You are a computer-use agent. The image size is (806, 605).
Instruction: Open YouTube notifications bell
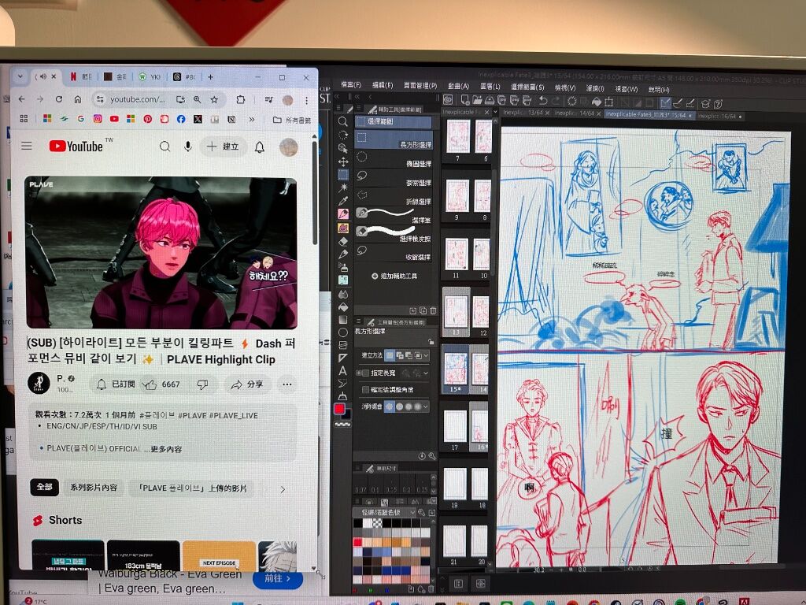[260, 147]
